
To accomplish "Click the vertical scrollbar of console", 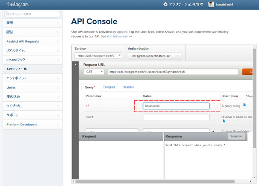I will point(254,98).
